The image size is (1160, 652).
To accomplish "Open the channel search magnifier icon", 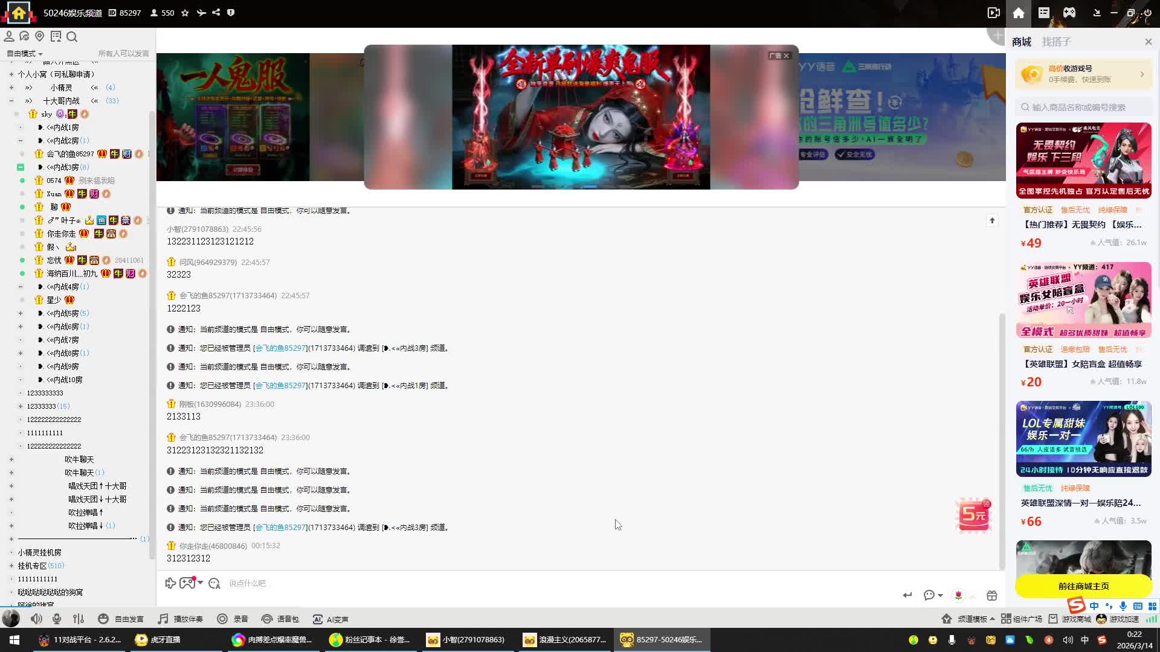I will coord(72,37).
